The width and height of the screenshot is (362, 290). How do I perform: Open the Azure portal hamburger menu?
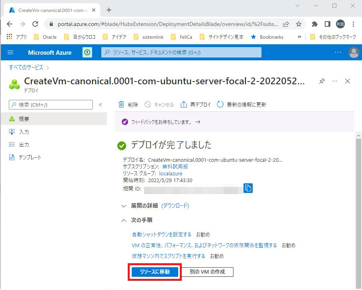tap(10, 52)
